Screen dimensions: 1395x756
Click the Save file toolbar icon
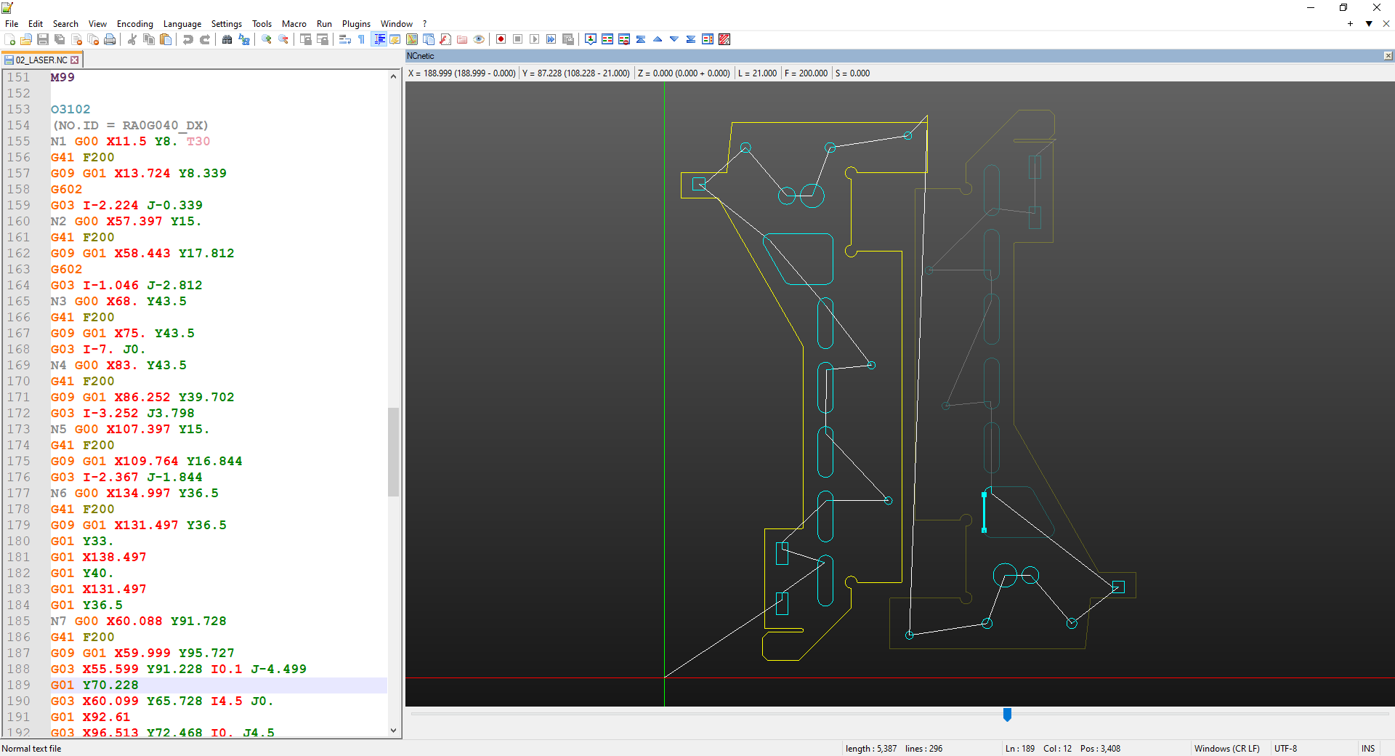(x=43, y=39)
